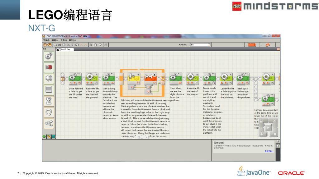
Task: Select the Move block labeled Stop when
Action: click(x=176, y=79)
